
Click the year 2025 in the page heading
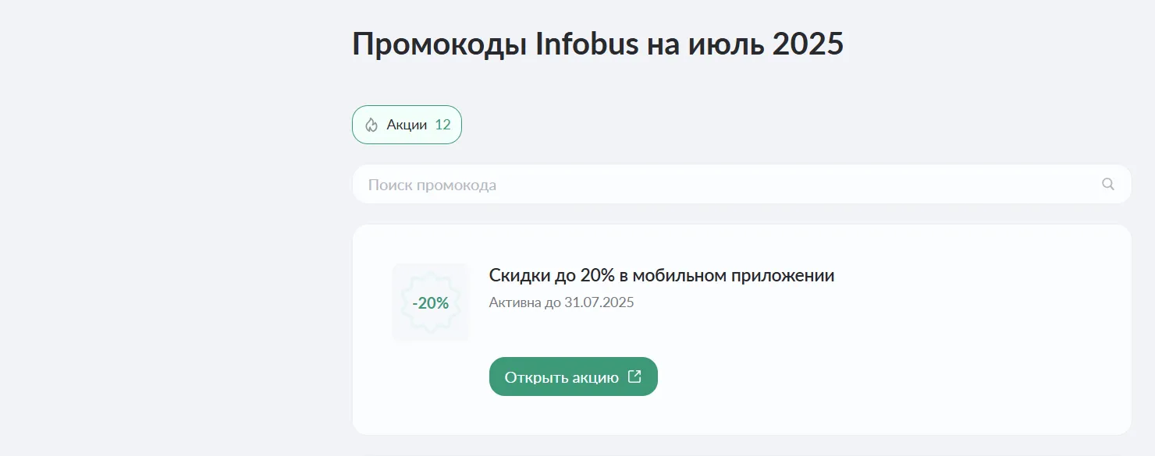click(808, 44)
